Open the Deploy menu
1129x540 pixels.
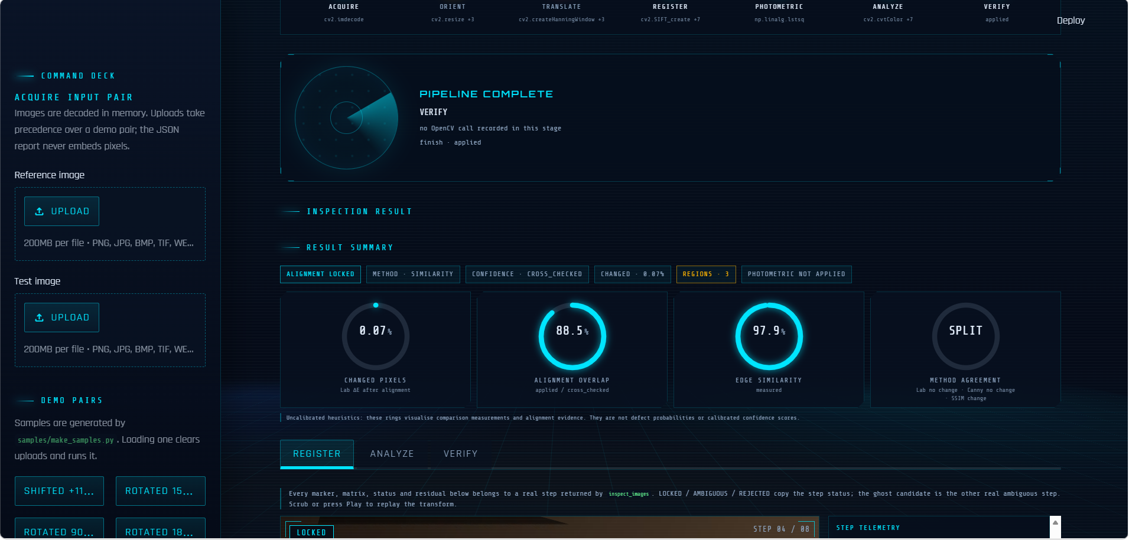[x=1071, y=20]
